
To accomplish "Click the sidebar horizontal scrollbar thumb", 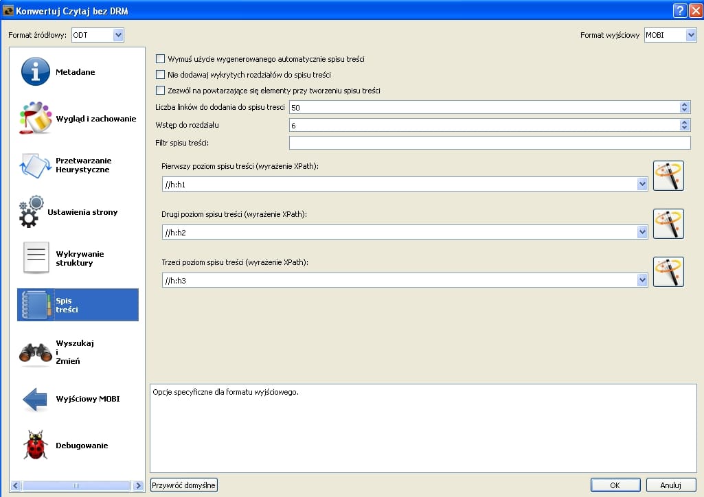I will 76,485.
